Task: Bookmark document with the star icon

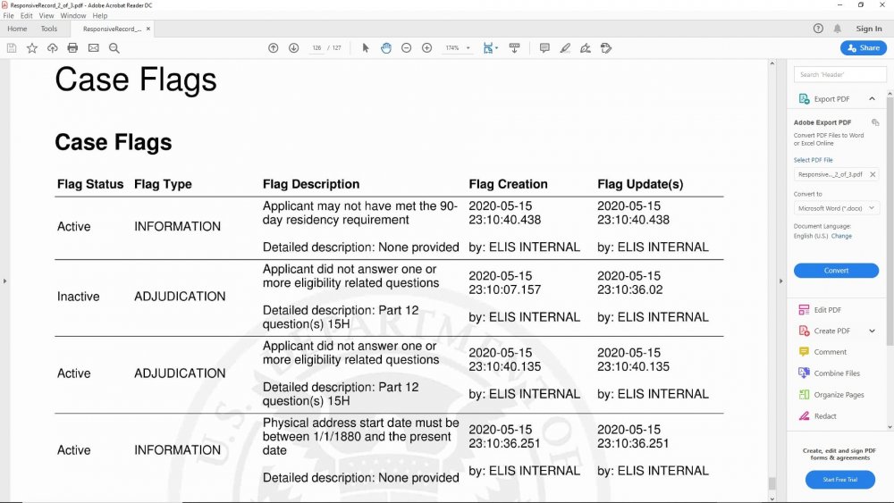Action: (x=32, y=48)
